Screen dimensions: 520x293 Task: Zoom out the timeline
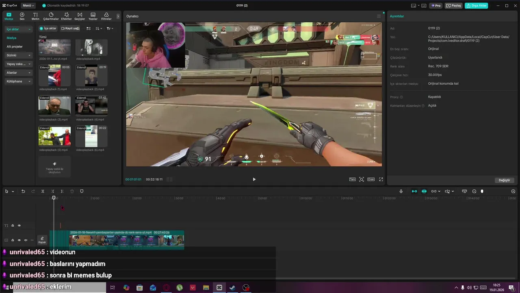coord(474,191)
